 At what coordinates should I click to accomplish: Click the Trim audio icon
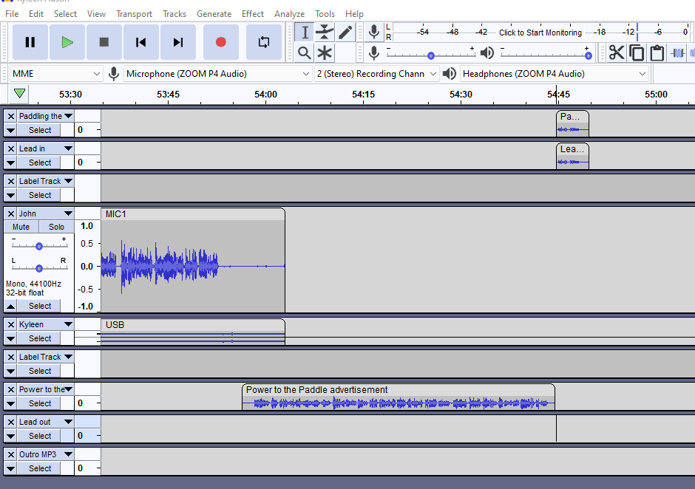click(x=677, y=53)
